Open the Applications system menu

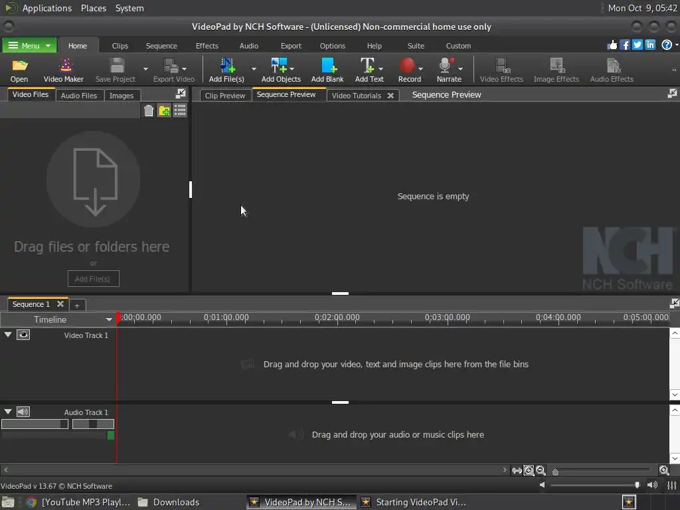point(47,8)
